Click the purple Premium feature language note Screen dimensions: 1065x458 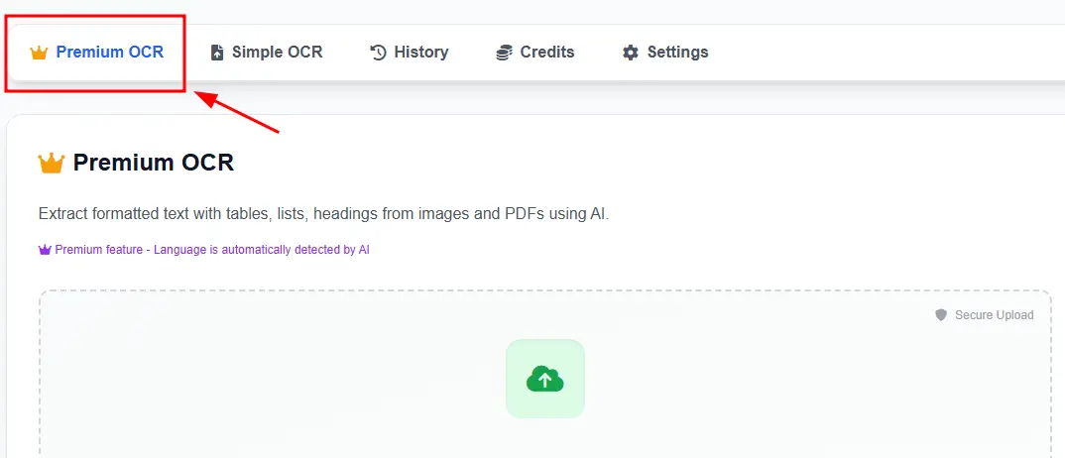point(212,250)
